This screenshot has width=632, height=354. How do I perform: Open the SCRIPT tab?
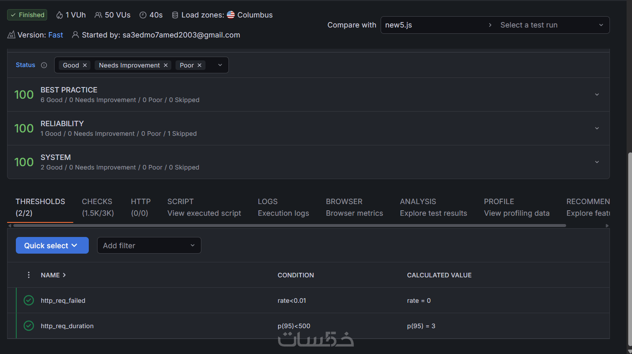point(204,207)
